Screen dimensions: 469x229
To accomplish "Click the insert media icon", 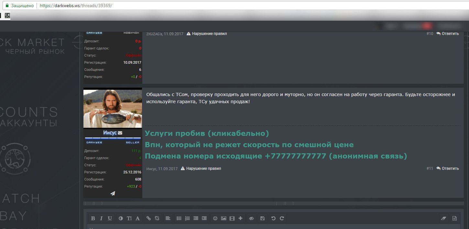I will click(232, 218).
